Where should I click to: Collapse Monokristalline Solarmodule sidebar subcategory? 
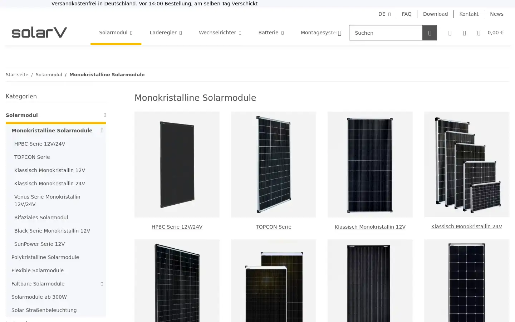click(102, 131)
